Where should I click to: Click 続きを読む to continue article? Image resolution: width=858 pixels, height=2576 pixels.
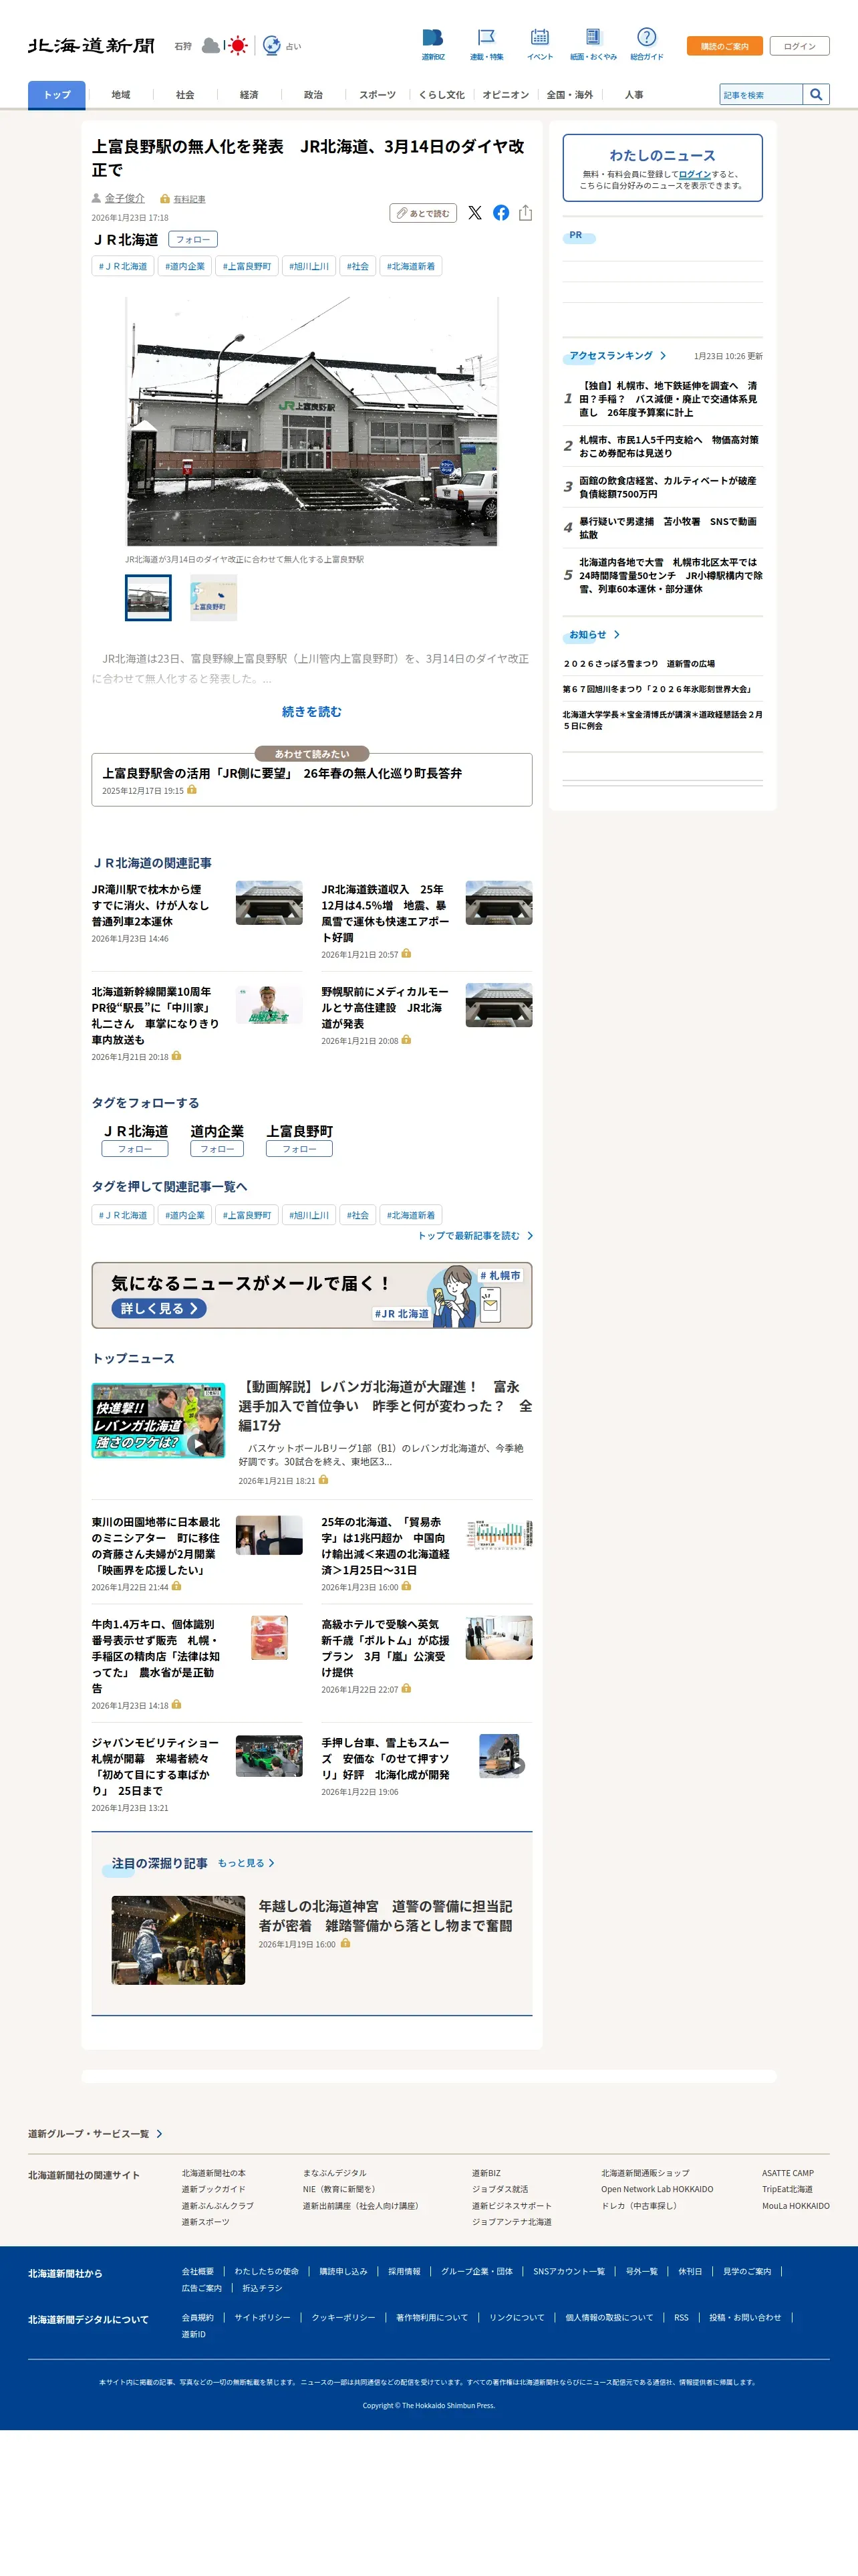[311, 712]
